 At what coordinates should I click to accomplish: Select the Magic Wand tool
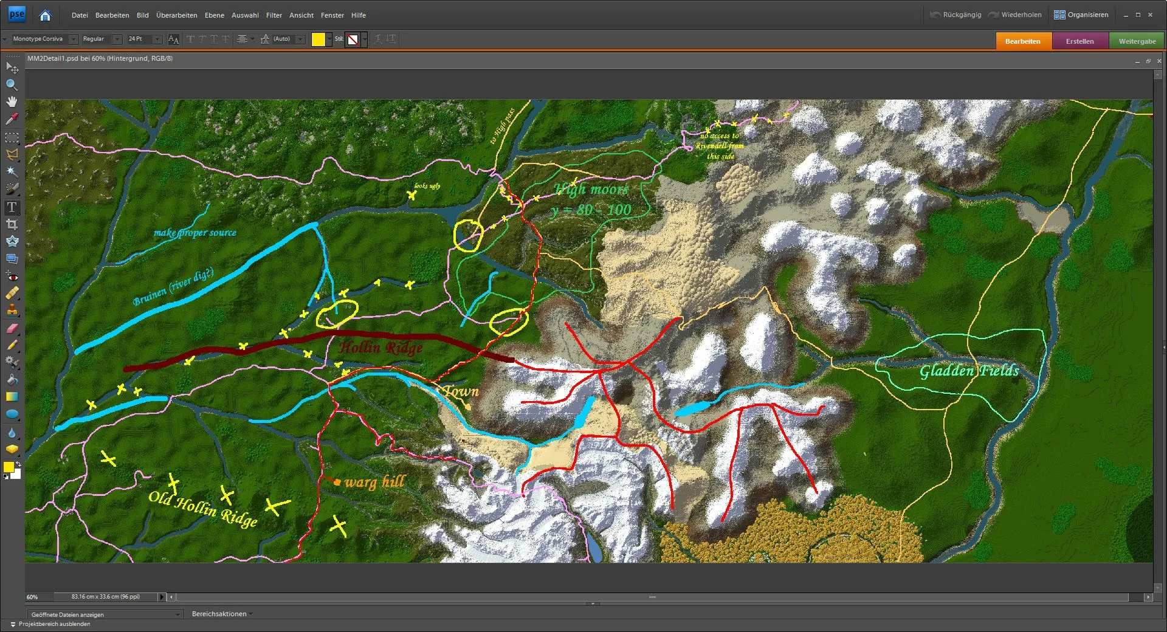pyautogui.click(x=12, y=172)
